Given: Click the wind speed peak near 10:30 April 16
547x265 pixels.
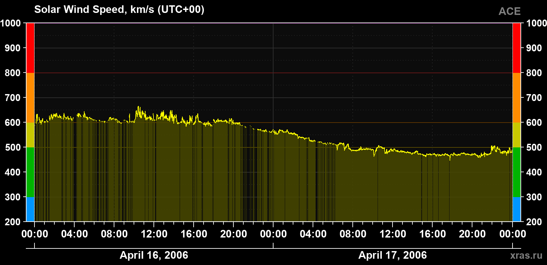Looking at the screenshot, I should point(138,107).
